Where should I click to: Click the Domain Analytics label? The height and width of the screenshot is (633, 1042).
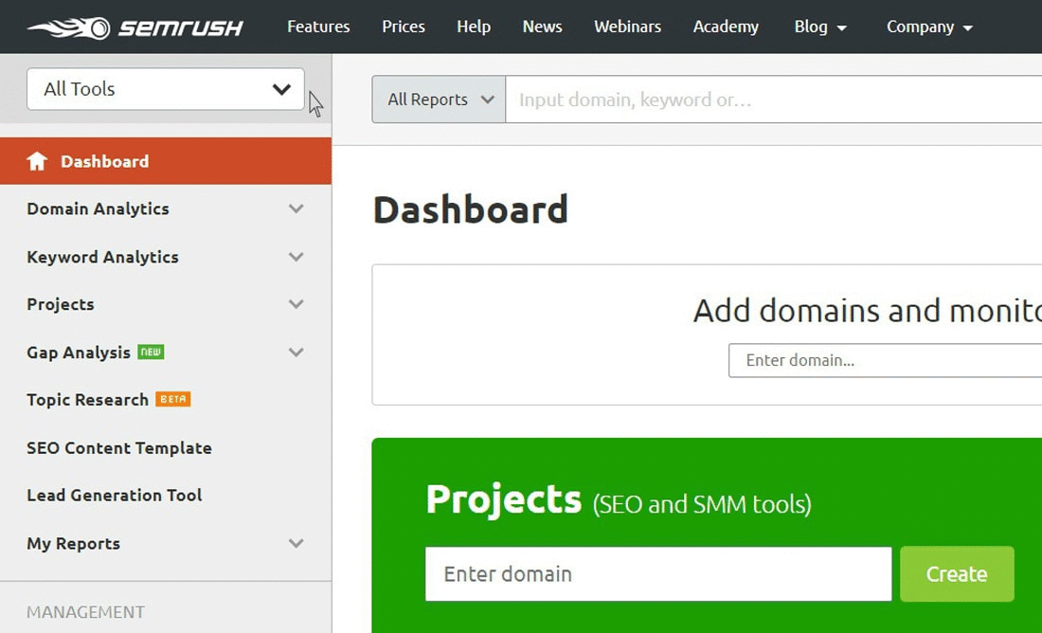(98, 208)
